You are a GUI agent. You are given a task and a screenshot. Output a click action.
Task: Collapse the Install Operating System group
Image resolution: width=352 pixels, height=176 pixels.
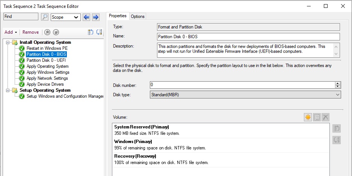8,42
